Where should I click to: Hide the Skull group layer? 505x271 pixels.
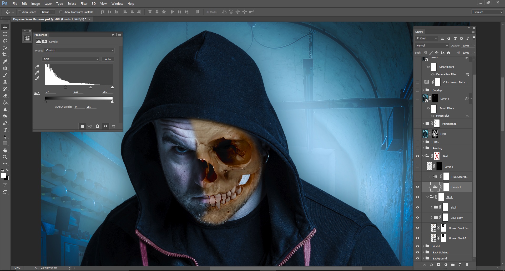pos(418,156)
